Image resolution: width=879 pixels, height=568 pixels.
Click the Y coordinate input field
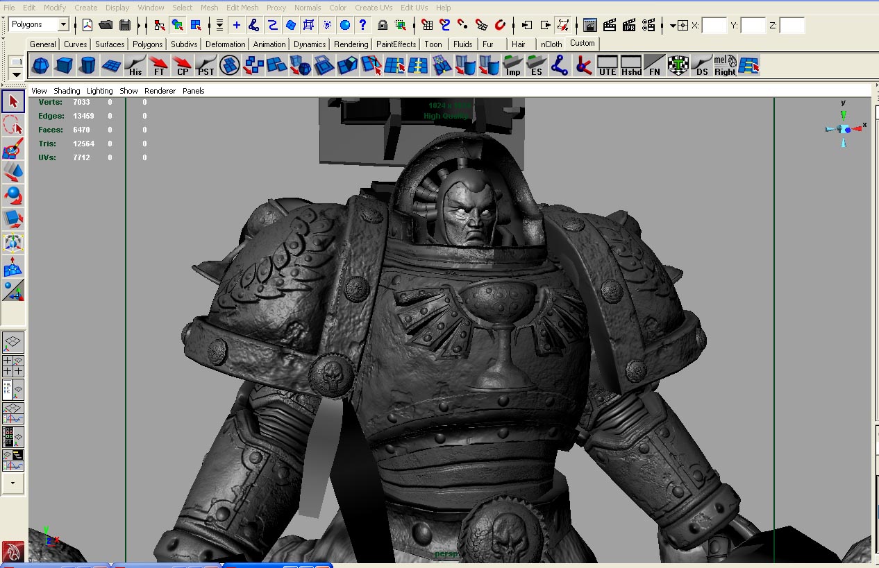pos(753,26)
